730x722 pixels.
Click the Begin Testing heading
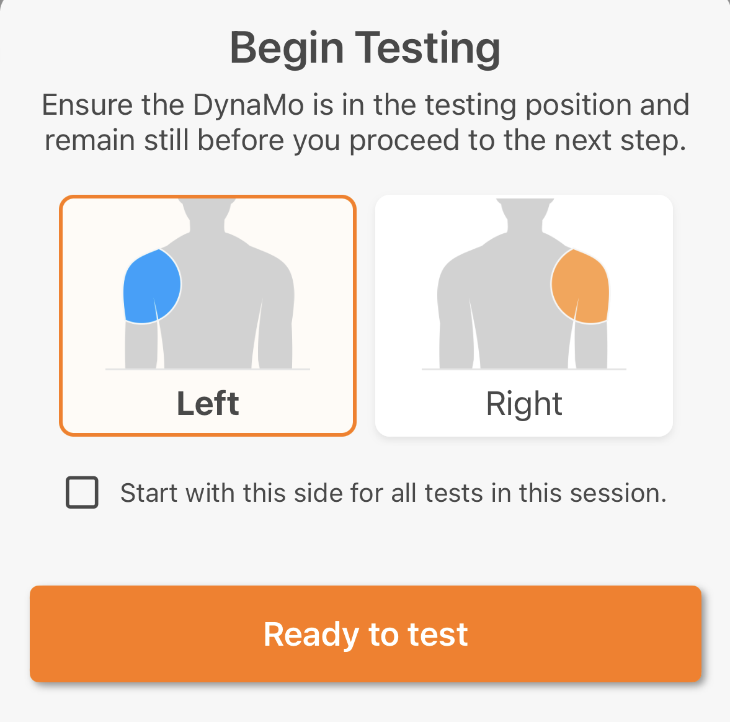(365, 48)
